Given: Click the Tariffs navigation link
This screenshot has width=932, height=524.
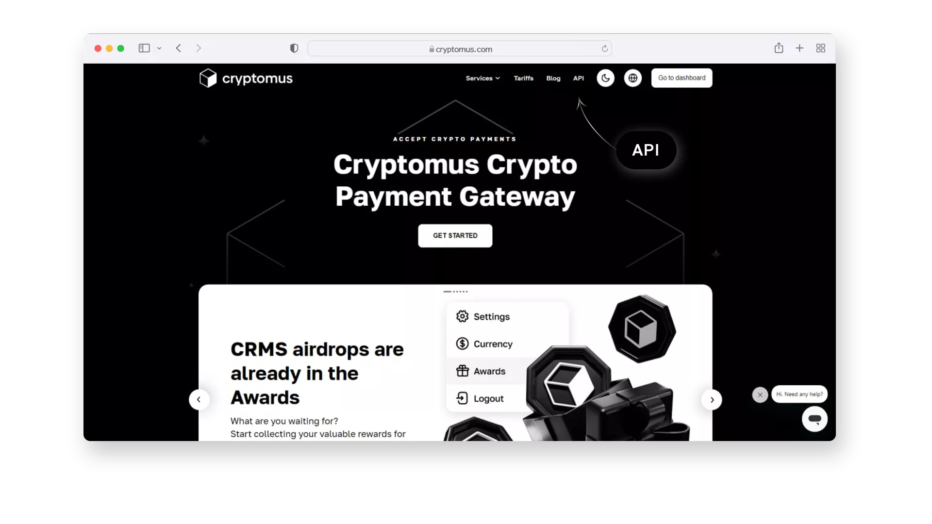Looking at the screenshot, I should [x=524, y=78].
